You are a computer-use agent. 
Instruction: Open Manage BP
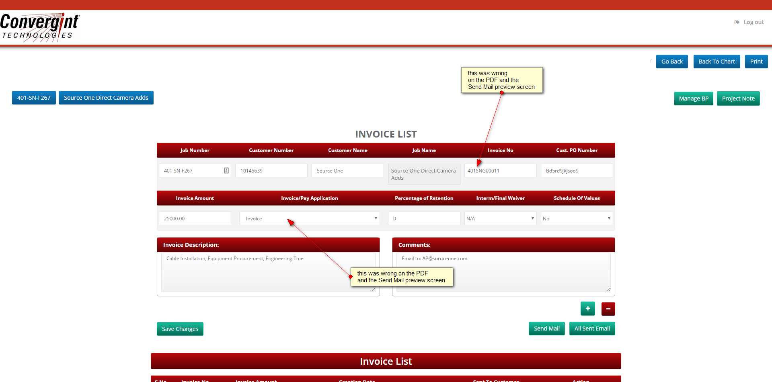694,99
